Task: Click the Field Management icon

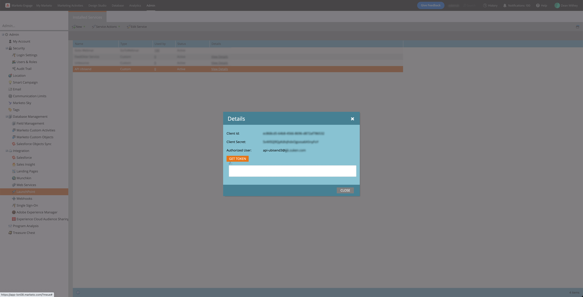Action: pos(14,124)
